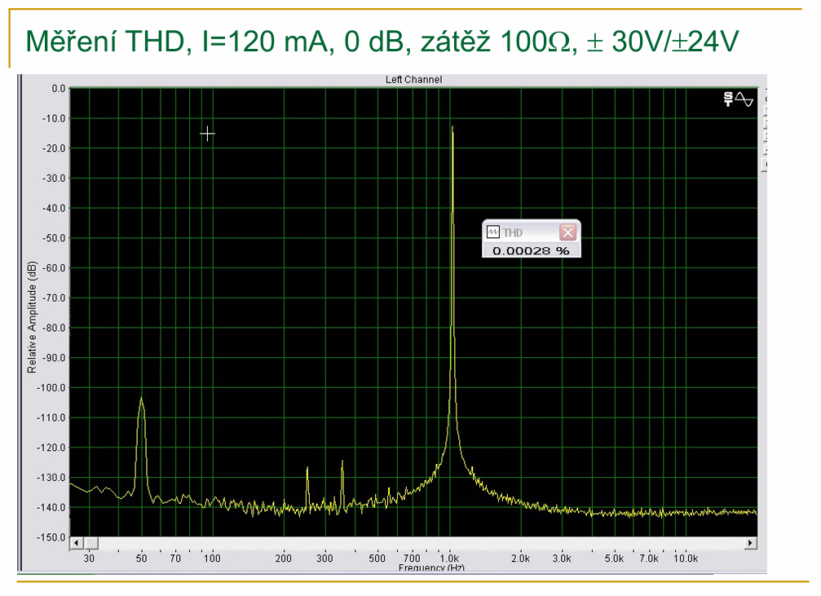Viewport: 821px width, 596px height.
Task: Click the "0.0" amplitude axis label
Action: point(58,89)
